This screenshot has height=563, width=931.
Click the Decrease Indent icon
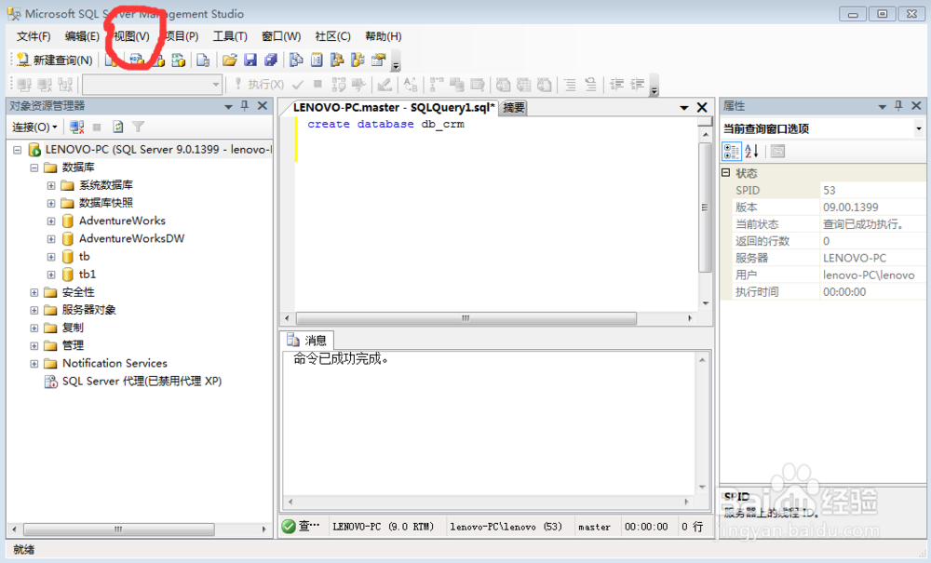click(617, 85)
